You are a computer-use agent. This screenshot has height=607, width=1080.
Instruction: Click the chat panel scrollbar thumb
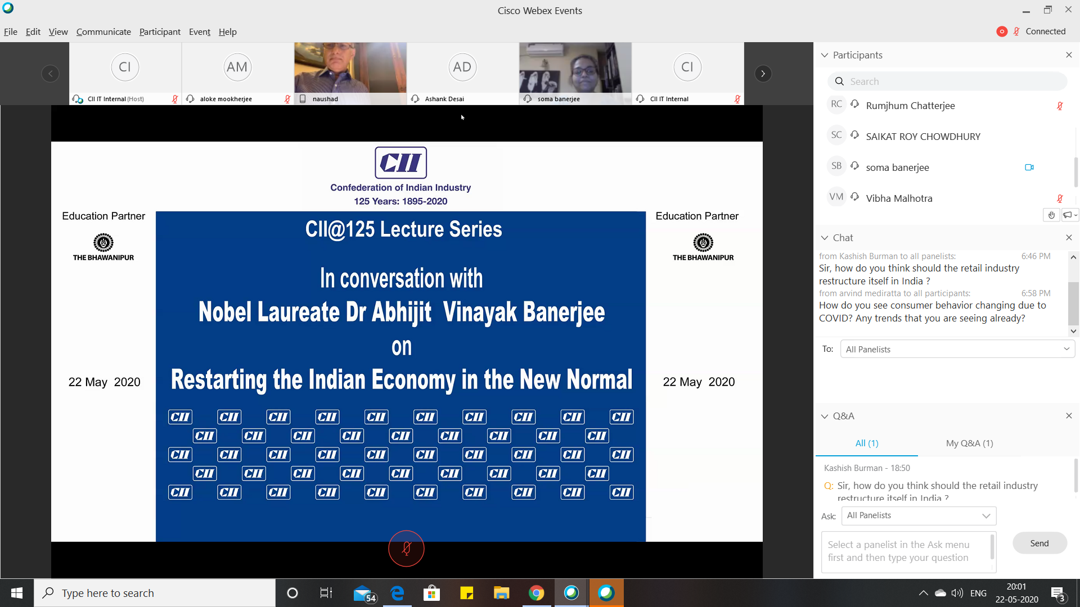point(1073,302)
